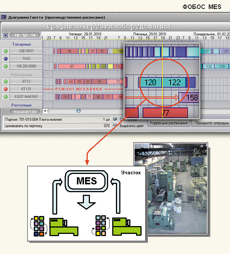This screenshot has height=254, width=230.
Task: Click the MES box in the diagram
Action: tap(87, 181)
